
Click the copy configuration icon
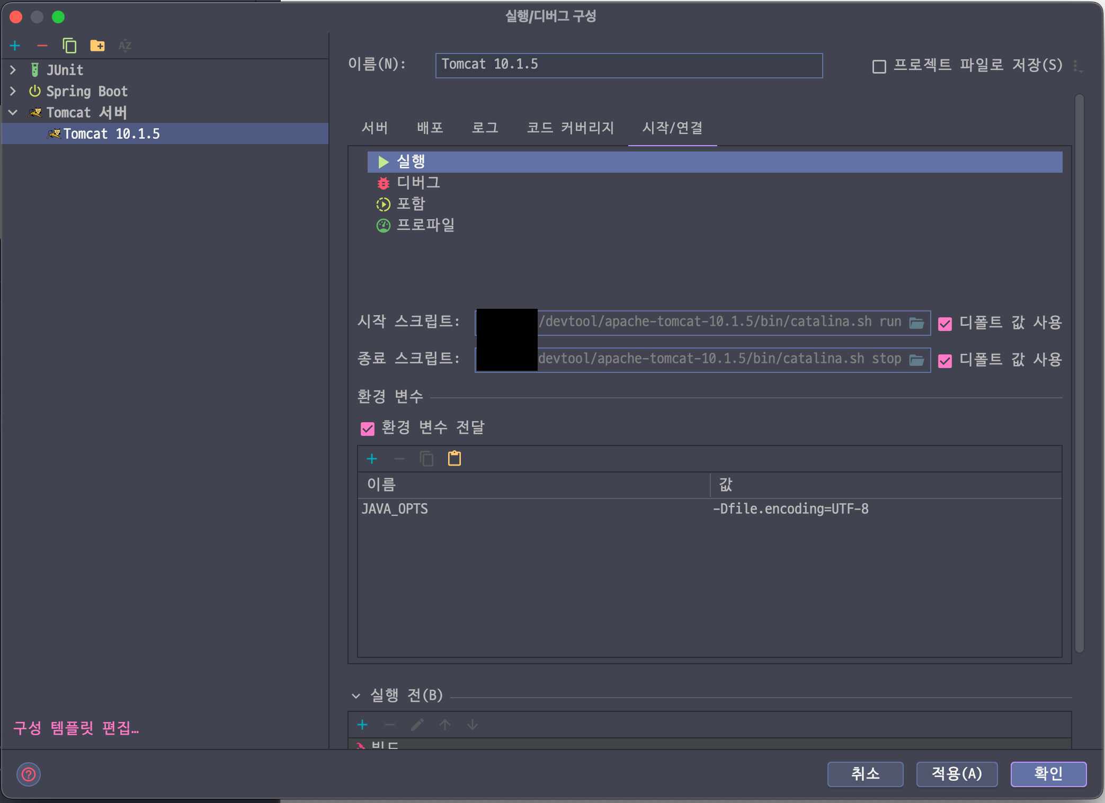click(x=69, y=46)
